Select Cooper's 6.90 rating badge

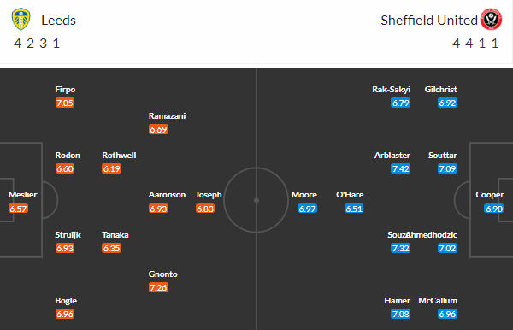tap(493, 209)
